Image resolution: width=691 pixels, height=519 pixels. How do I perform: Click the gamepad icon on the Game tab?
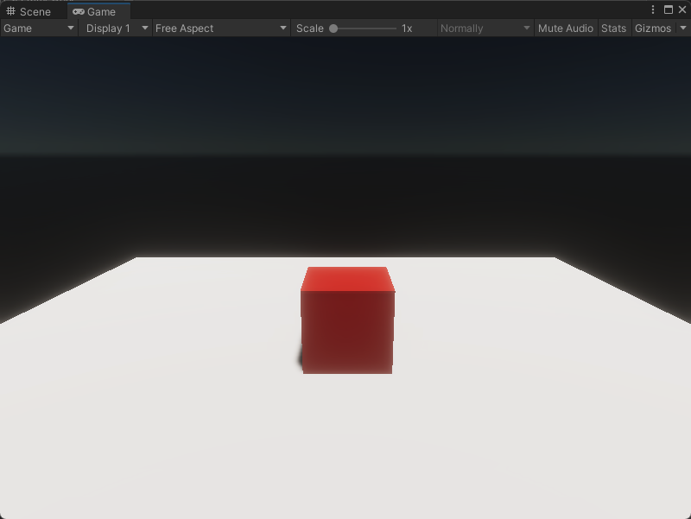click(x=78, y=11)
